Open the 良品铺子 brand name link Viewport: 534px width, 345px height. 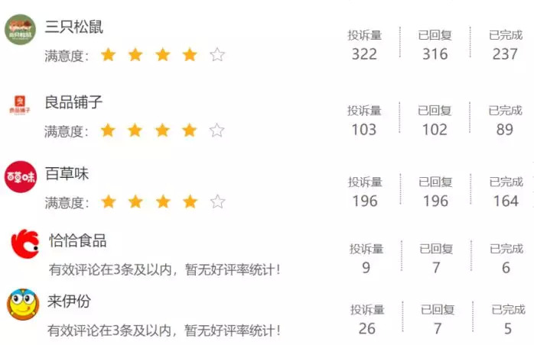coord(73,102)
